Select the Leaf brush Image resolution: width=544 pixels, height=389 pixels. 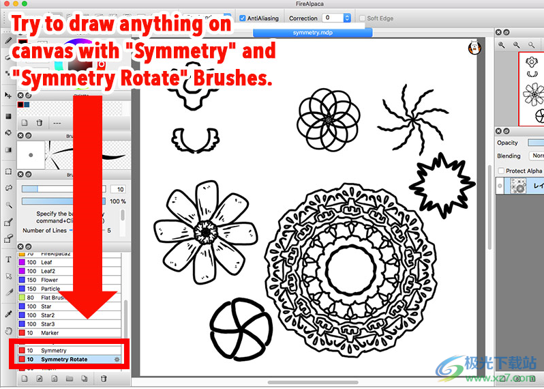coord(70,262)
